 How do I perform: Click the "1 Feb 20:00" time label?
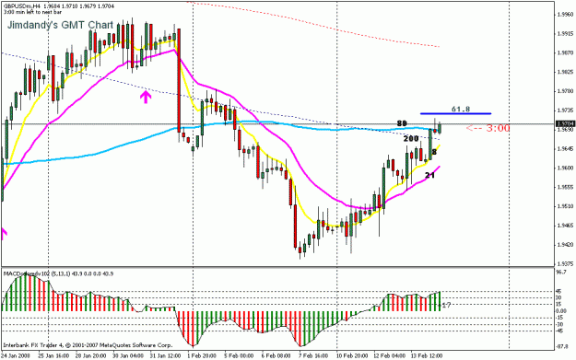coord(203,355)
